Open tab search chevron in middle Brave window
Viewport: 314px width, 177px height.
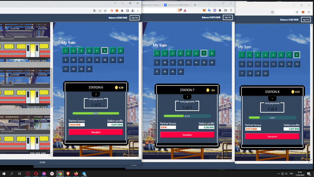point(208,4)
